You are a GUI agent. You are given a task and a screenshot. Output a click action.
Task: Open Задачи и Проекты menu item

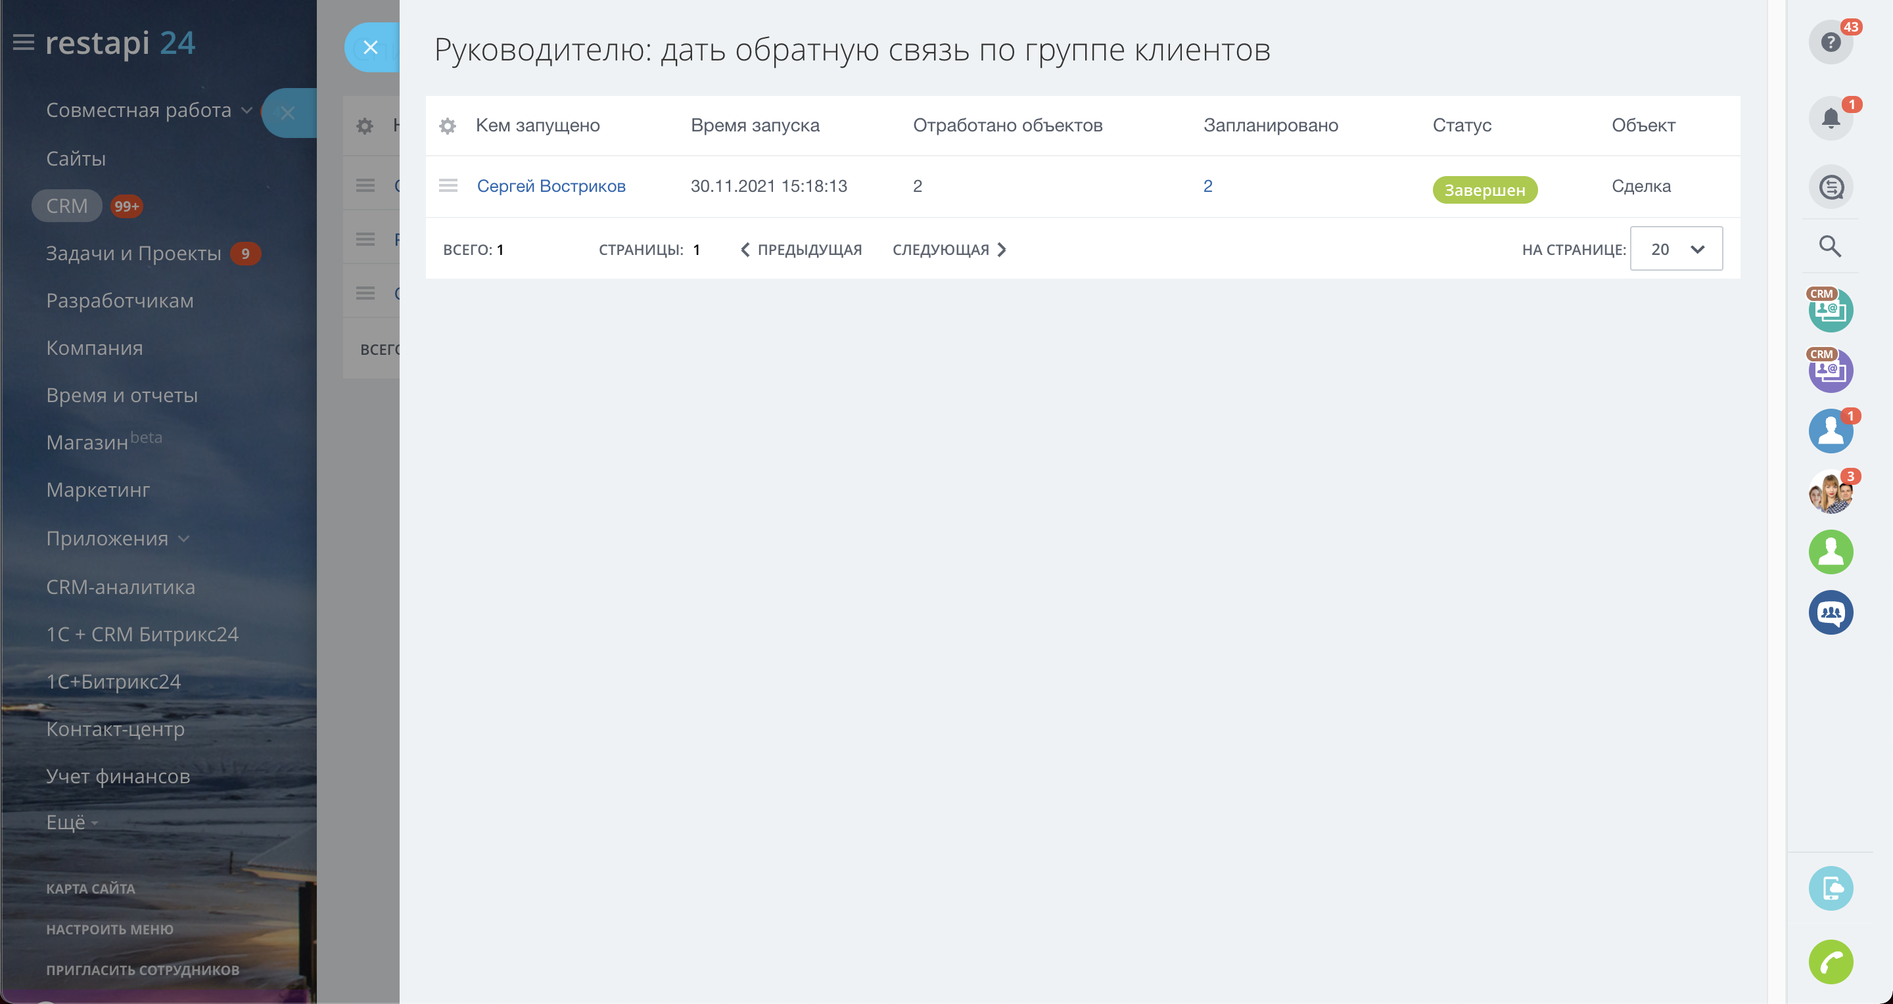pyautogui.click(x=133, y=254)
